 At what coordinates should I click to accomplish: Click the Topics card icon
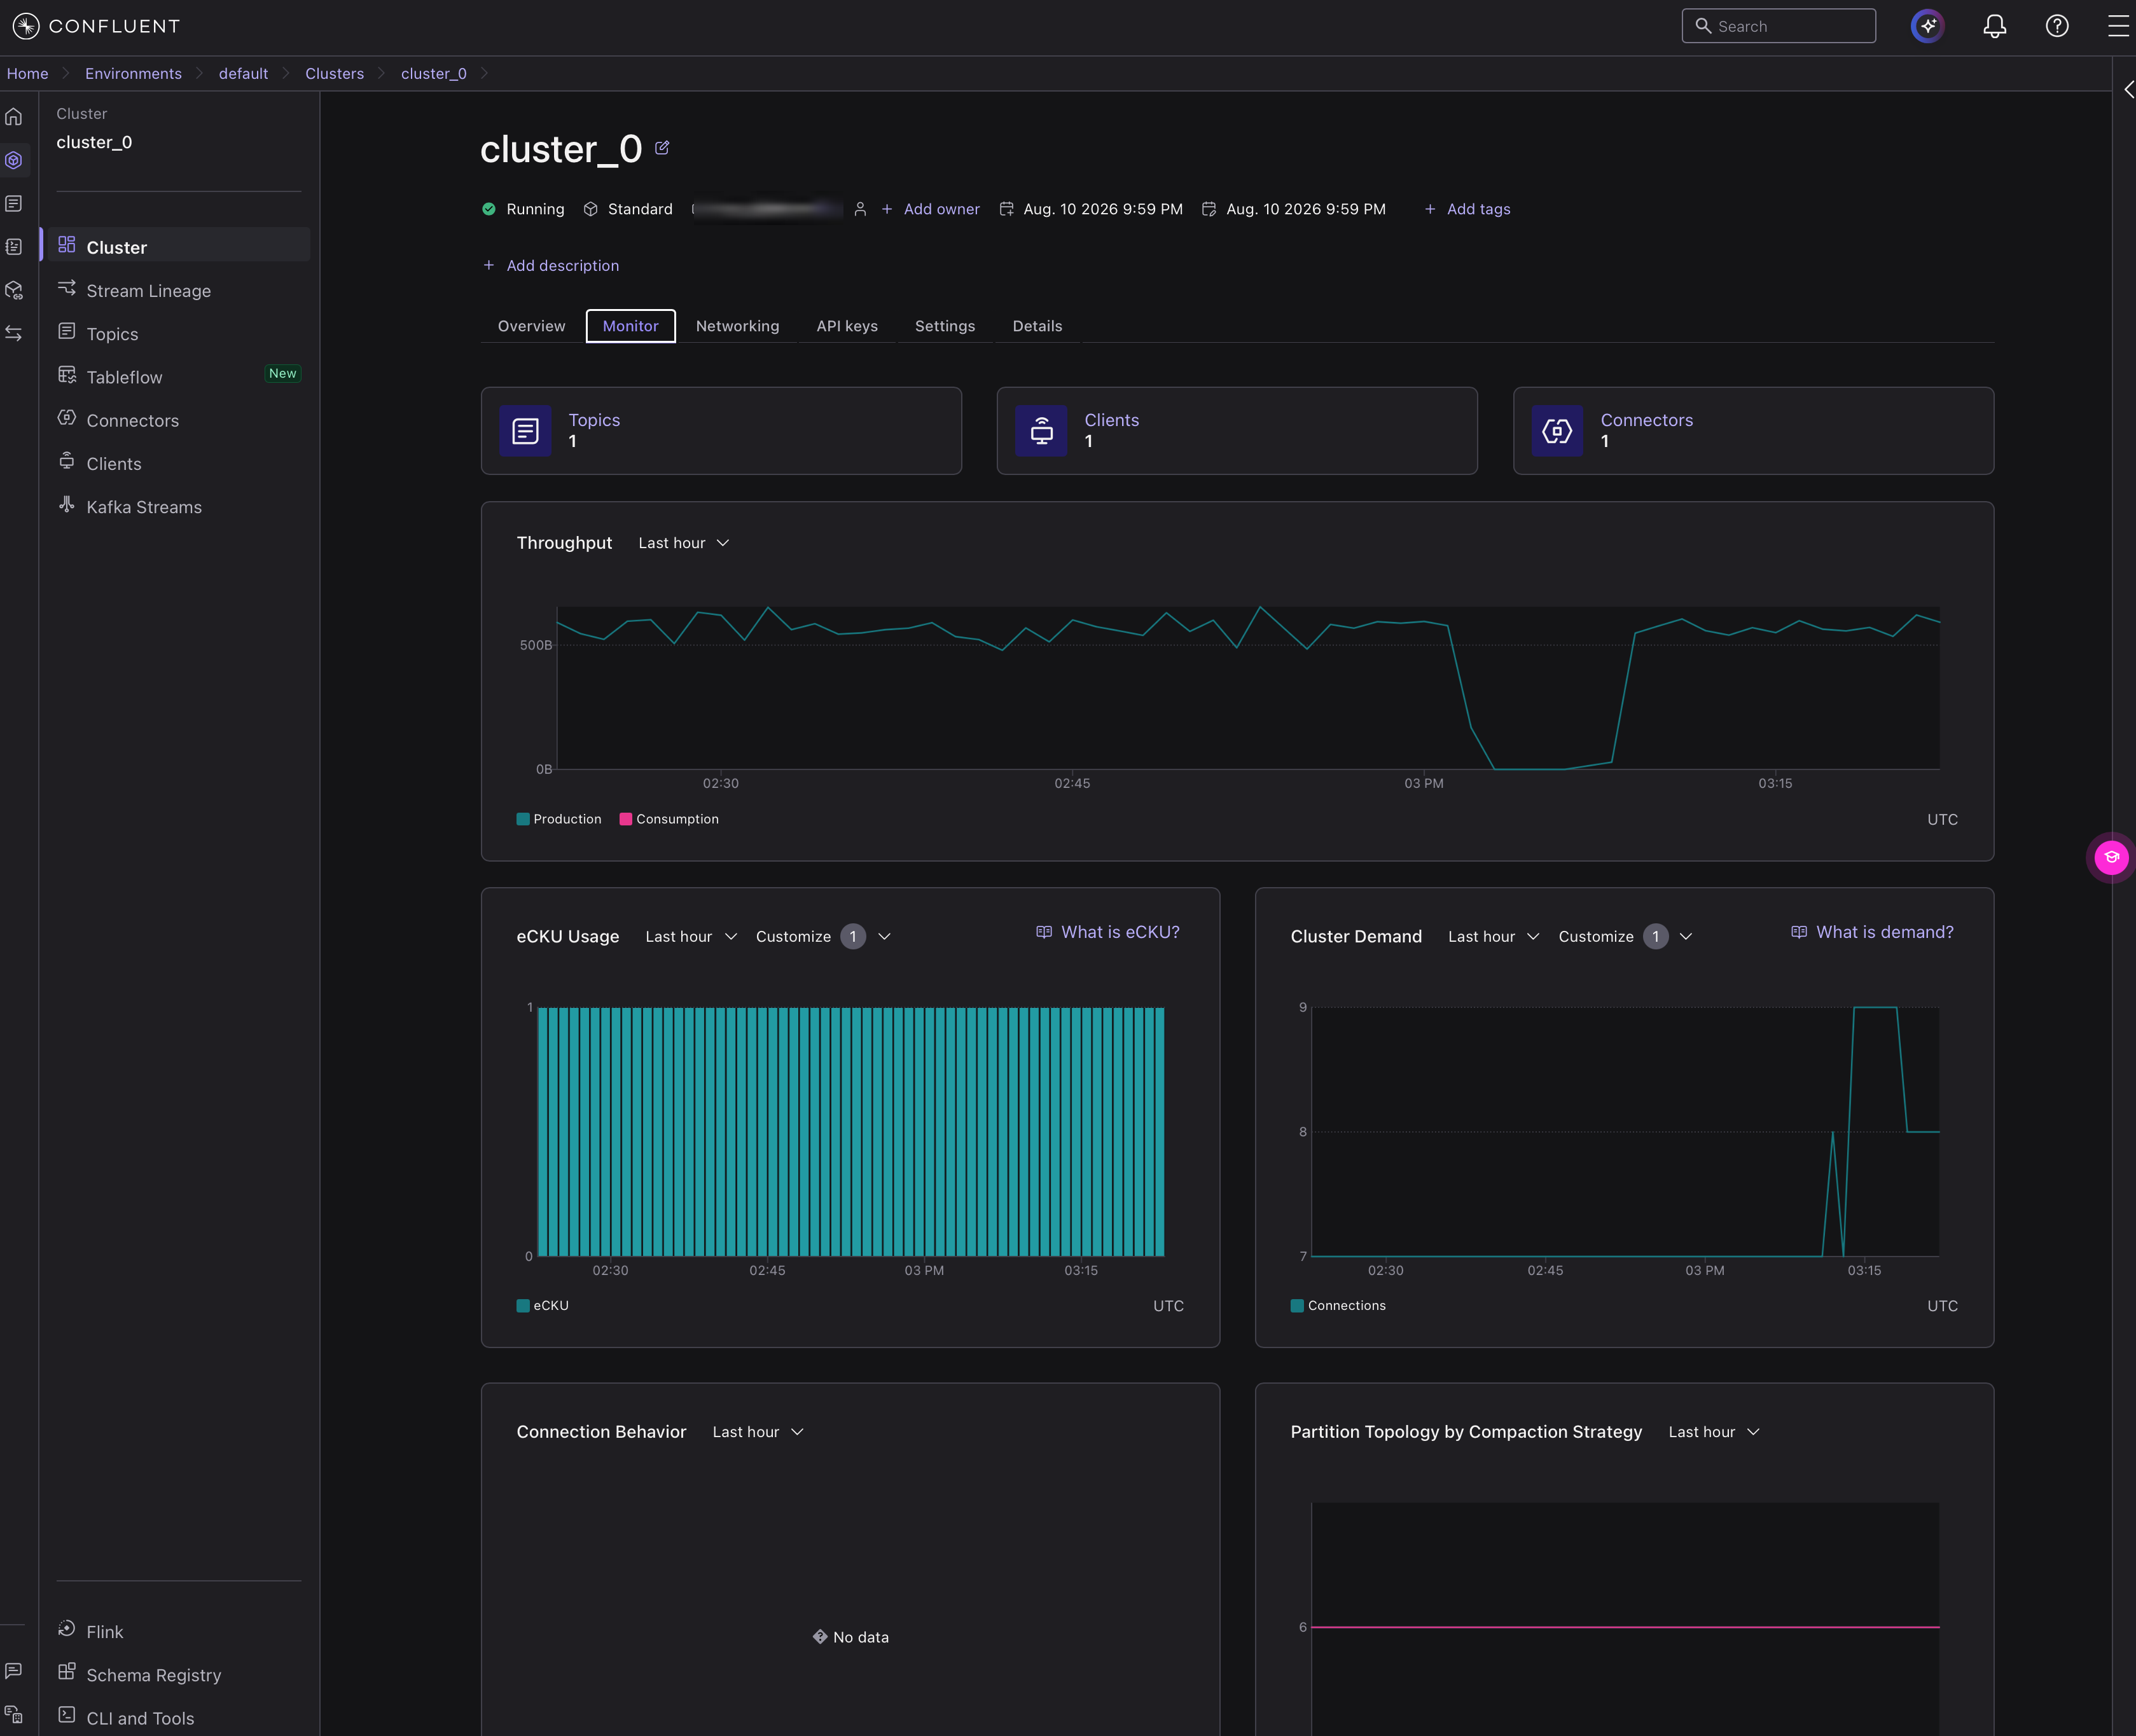525,431
